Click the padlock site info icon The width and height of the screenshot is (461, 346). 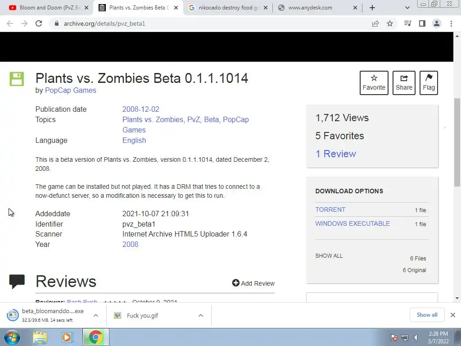click(x=57, y=23)
